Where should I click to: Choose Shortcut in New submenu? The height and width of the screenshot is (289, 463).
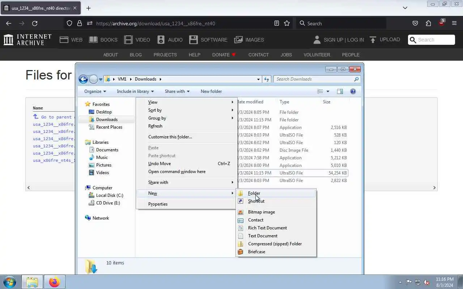click(276, 201)
